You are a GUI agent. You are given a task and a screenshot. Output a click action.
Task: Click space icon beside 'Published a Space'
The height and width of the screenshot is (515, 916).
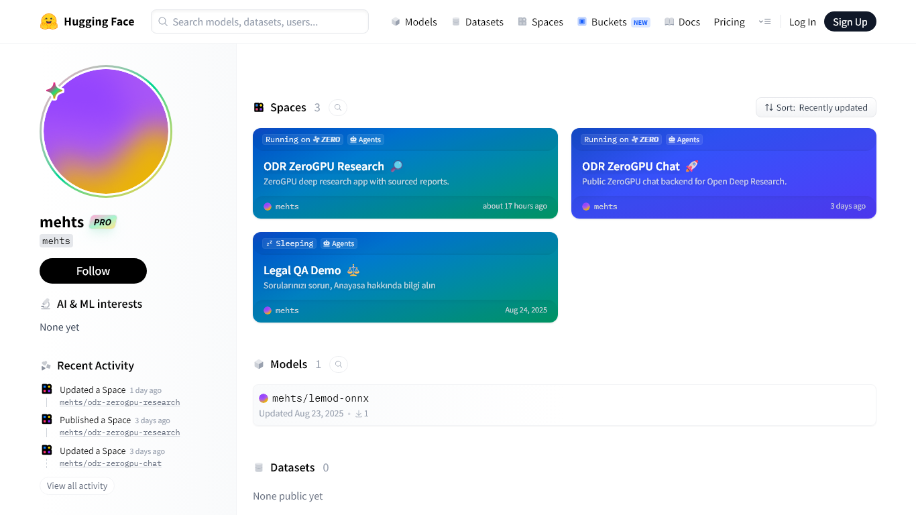[x=47, y=419]
